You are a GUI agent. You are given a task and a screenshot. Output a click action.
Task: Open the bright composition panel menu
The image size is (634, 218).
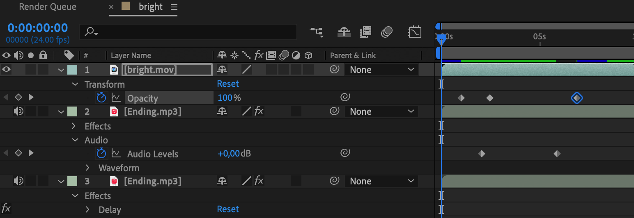174,7
